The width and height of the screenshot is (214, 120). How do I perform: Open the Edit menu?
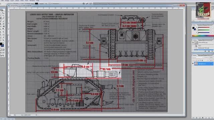[2, 1]
